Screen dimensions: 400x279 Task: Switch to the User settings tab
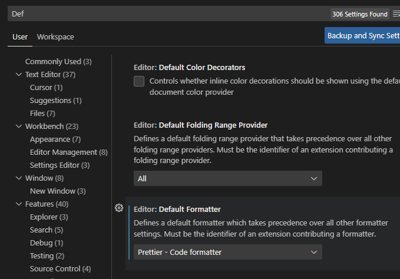tap(20, 36)
